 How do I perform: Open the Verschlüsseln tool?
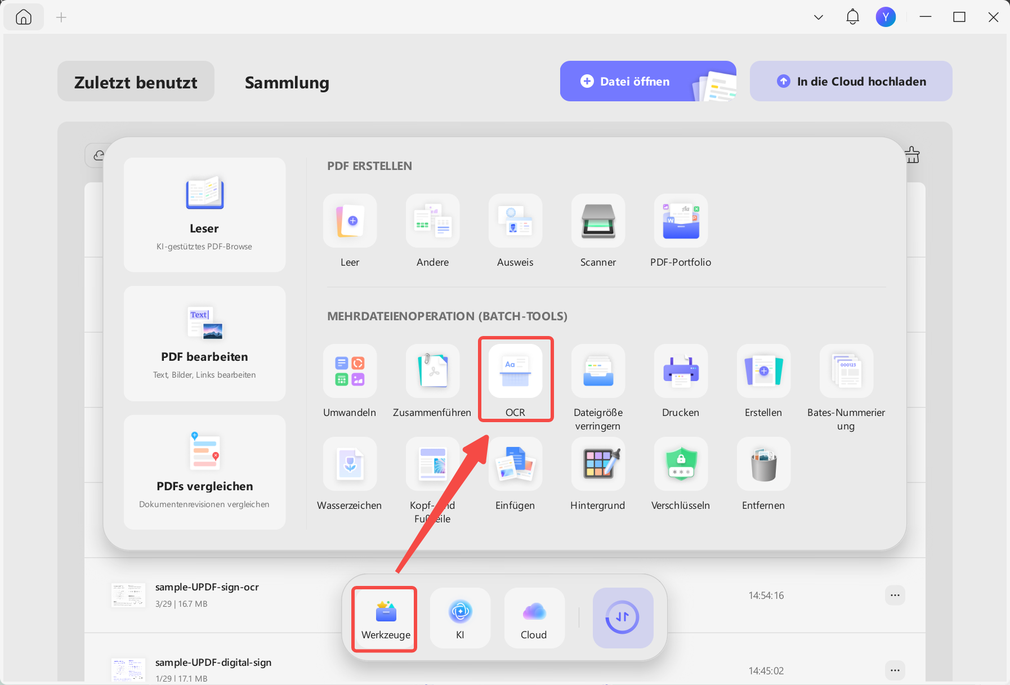click(681, 464)
